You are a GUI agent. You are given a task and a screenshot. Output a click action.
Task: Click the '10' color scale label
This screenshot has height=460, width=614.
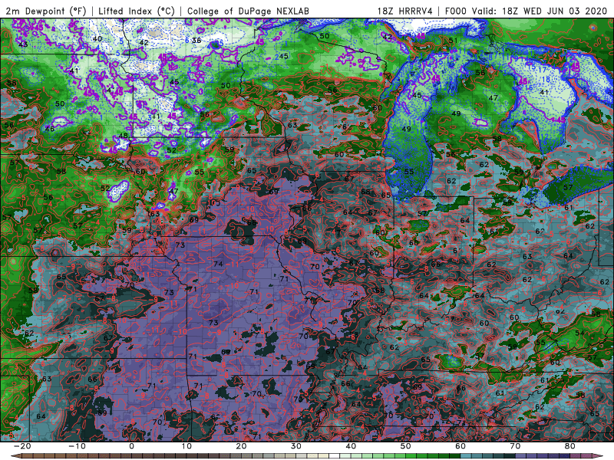coord(187,446)
